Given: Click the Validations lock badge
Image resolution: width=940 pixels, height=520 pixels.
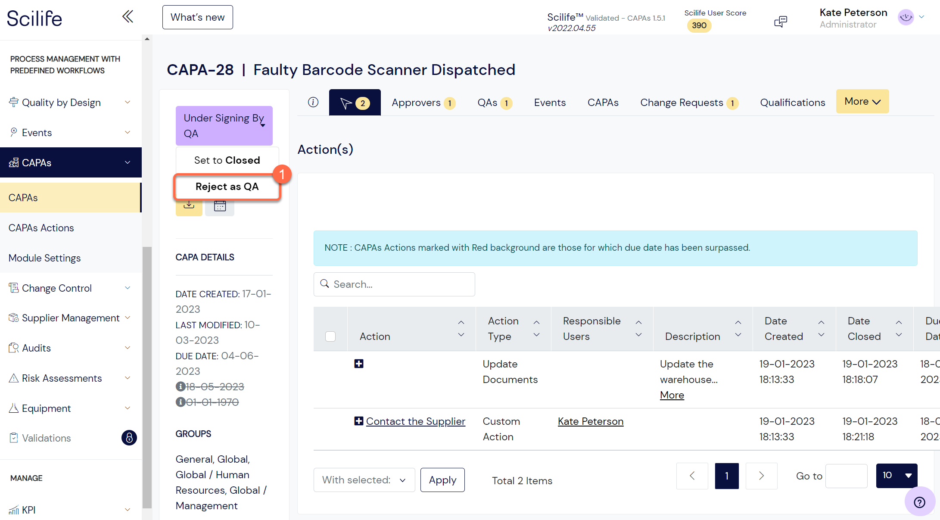Looking at the screenshot, I should pyautogui.click(x=129, y=438).
